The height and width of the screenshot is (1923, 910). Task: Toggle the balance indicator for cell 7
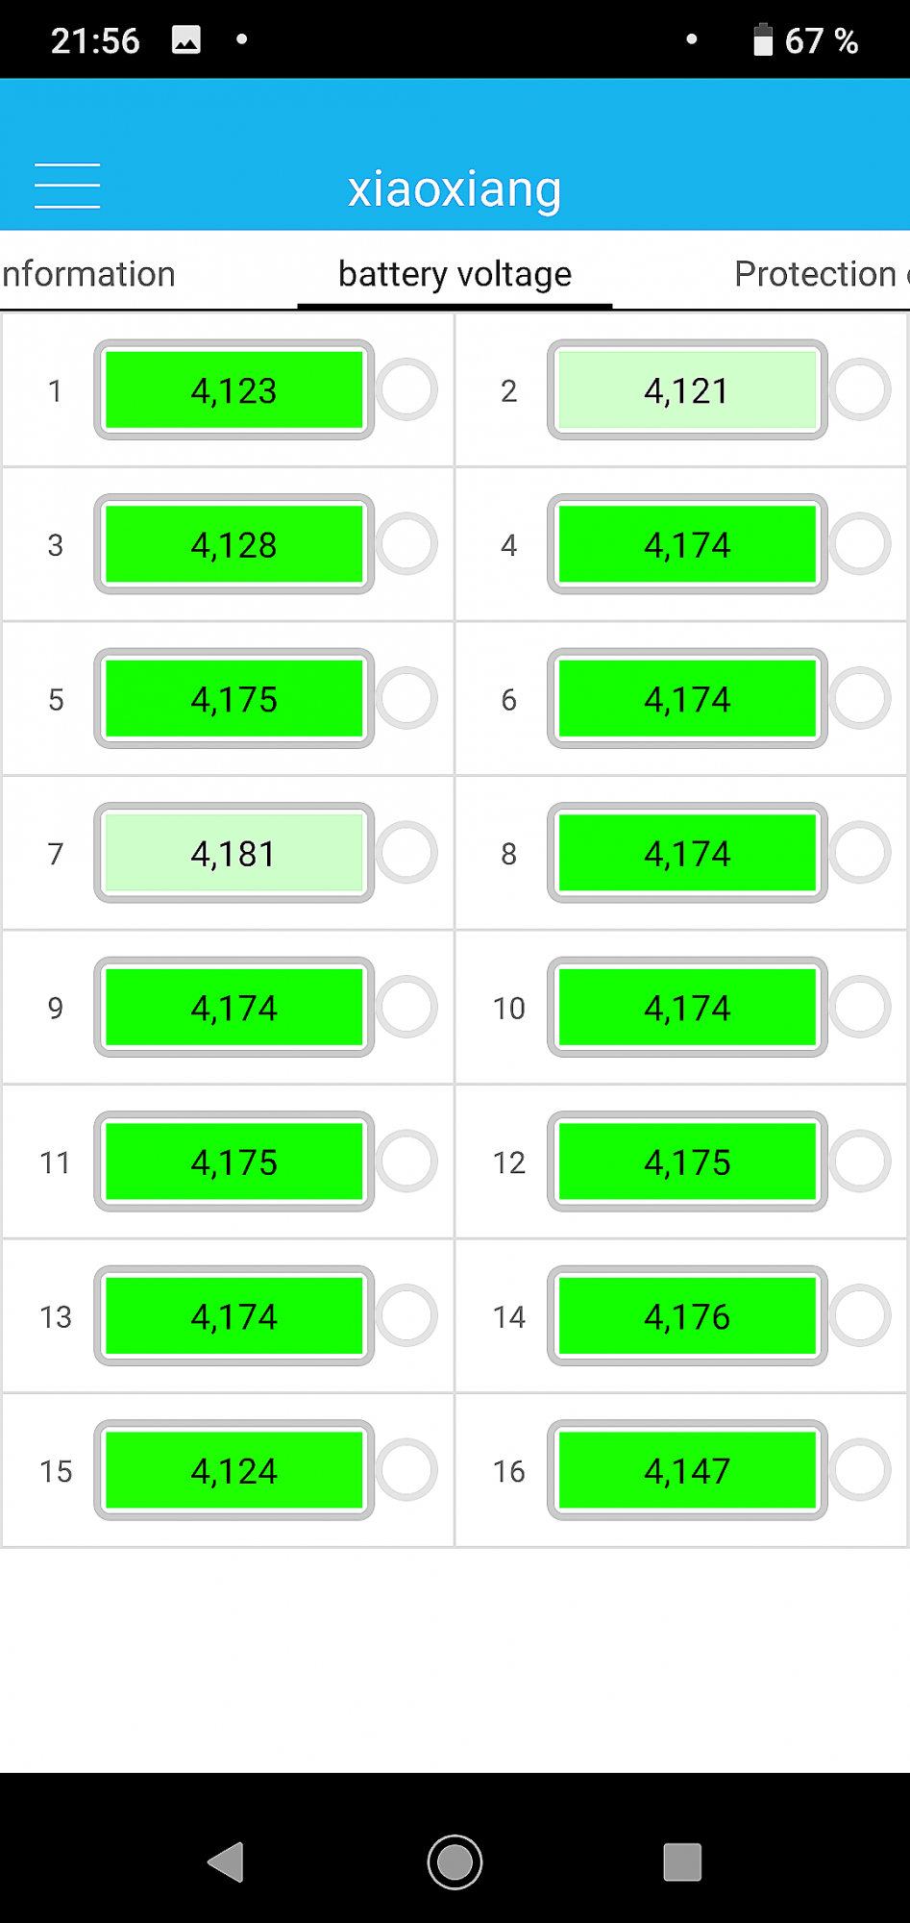click(406, 852)
